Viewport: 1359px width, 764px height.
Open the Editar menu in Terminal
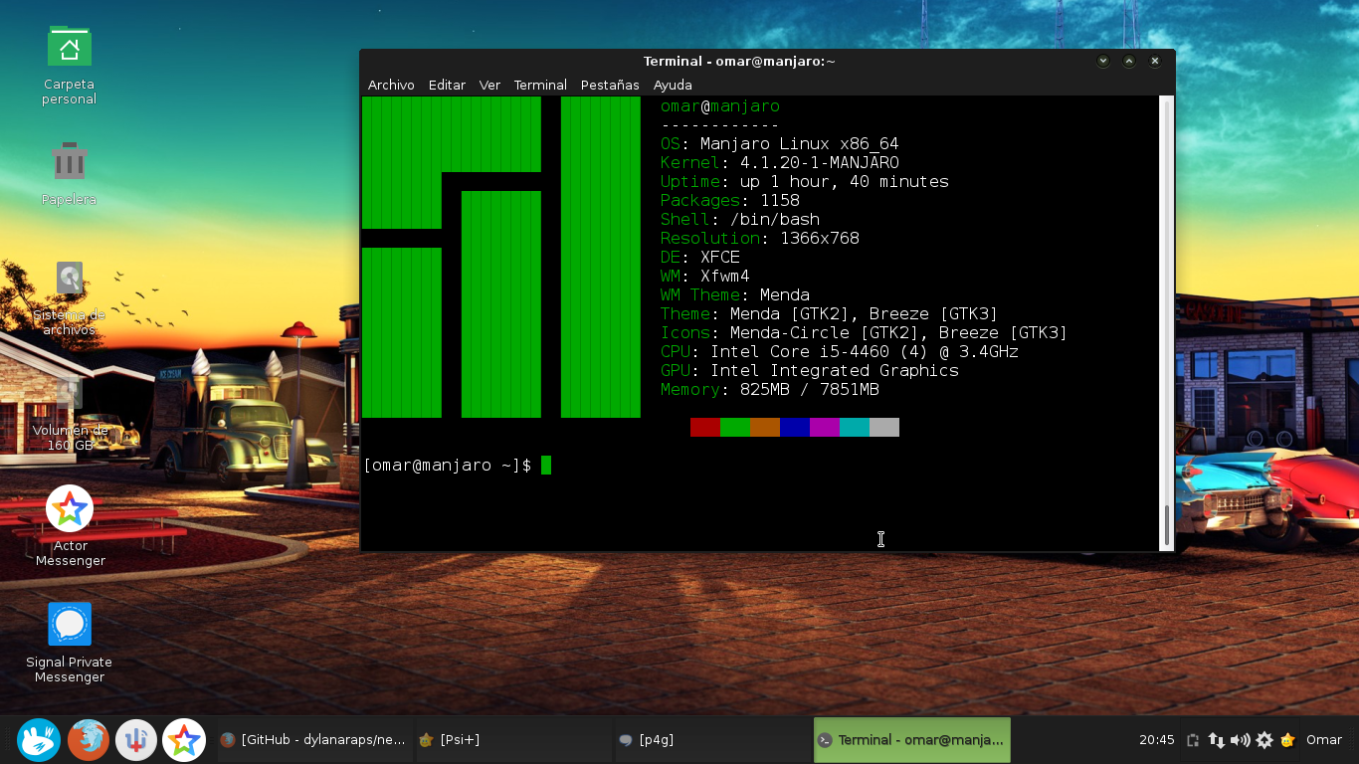click(447, 85)
